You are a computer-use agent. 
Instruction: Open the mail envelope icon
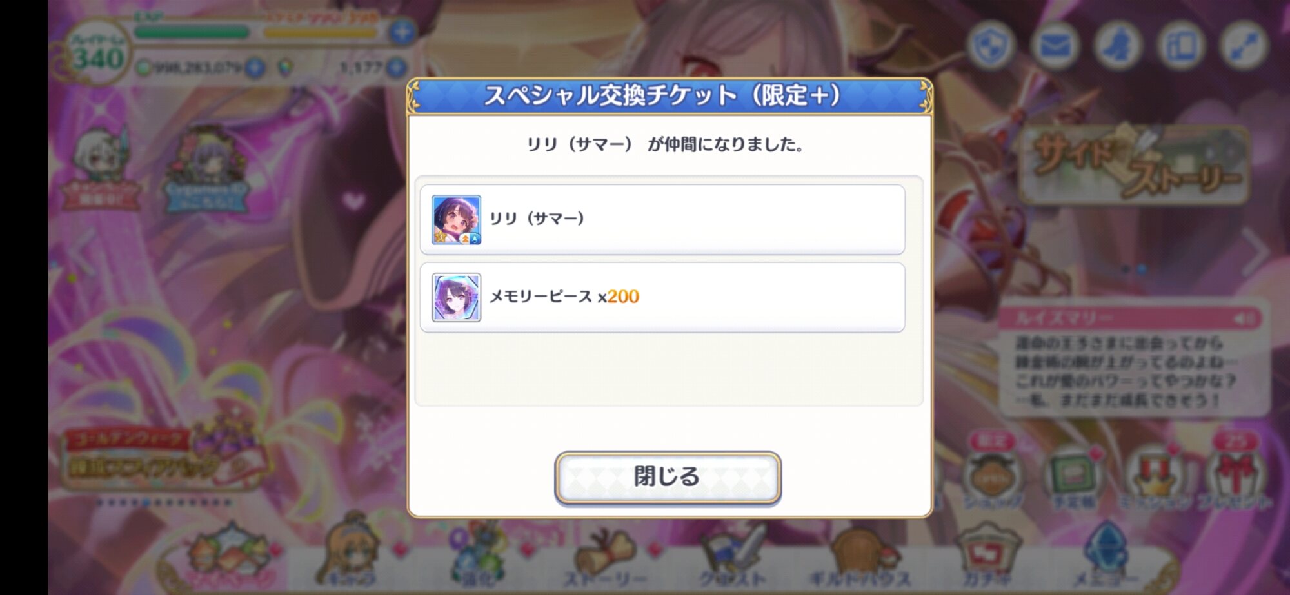tap(1055, 46)
